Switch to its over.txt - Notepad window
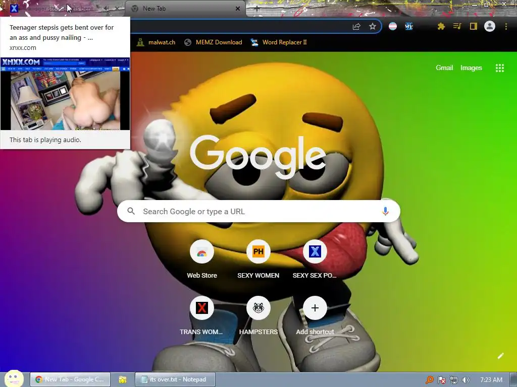517x387 pixels. (175, 379)
